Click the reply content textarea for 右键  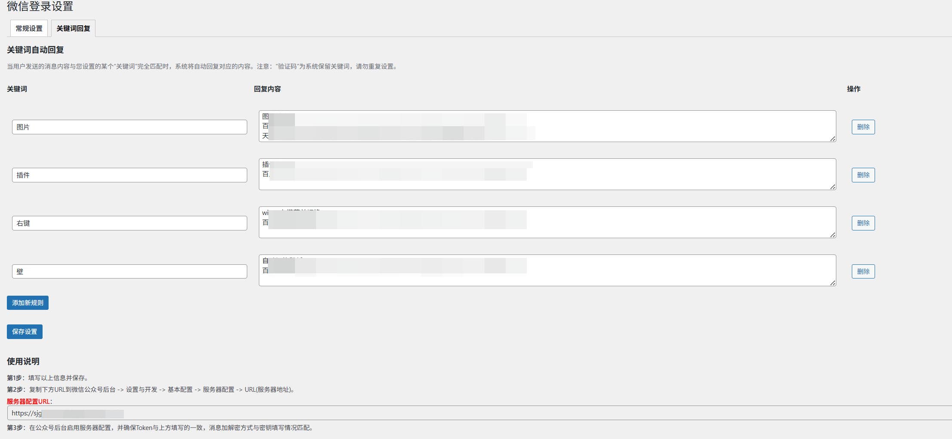(547, 222)
